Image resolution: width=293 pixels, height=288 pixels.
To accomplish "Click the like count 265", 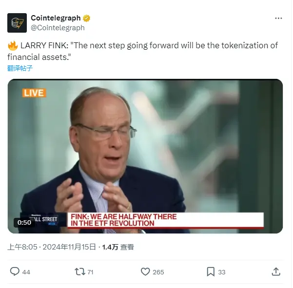I will (158, 272).
